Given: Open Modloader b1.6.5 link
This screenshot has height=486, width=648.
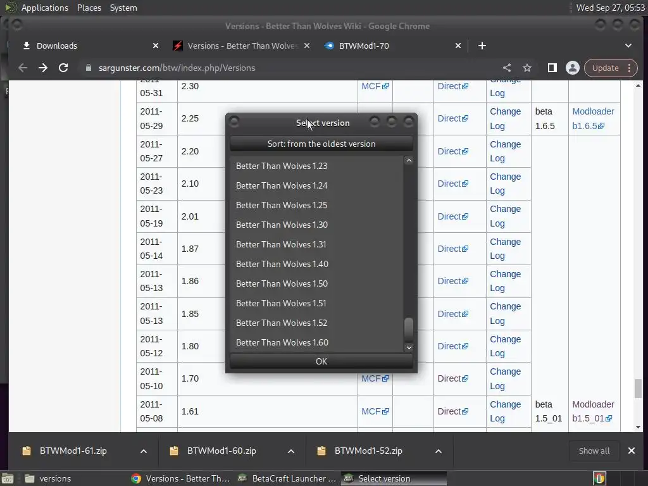Looking at the screenshot, I should coord(593,118).
